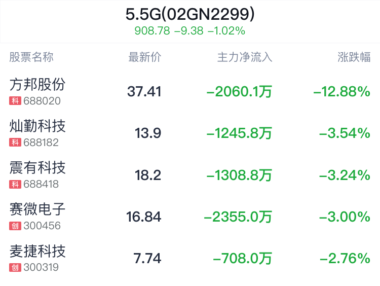Click the 创 badge beside code 300456
Image resolution: width=380 pixels, height=286 pixels.
pyautogui.click(x=15, y=226)
